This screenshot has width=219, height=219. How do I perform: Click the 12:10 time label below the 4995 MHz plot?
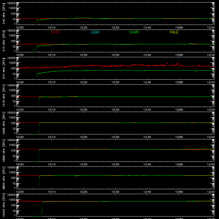51,165
